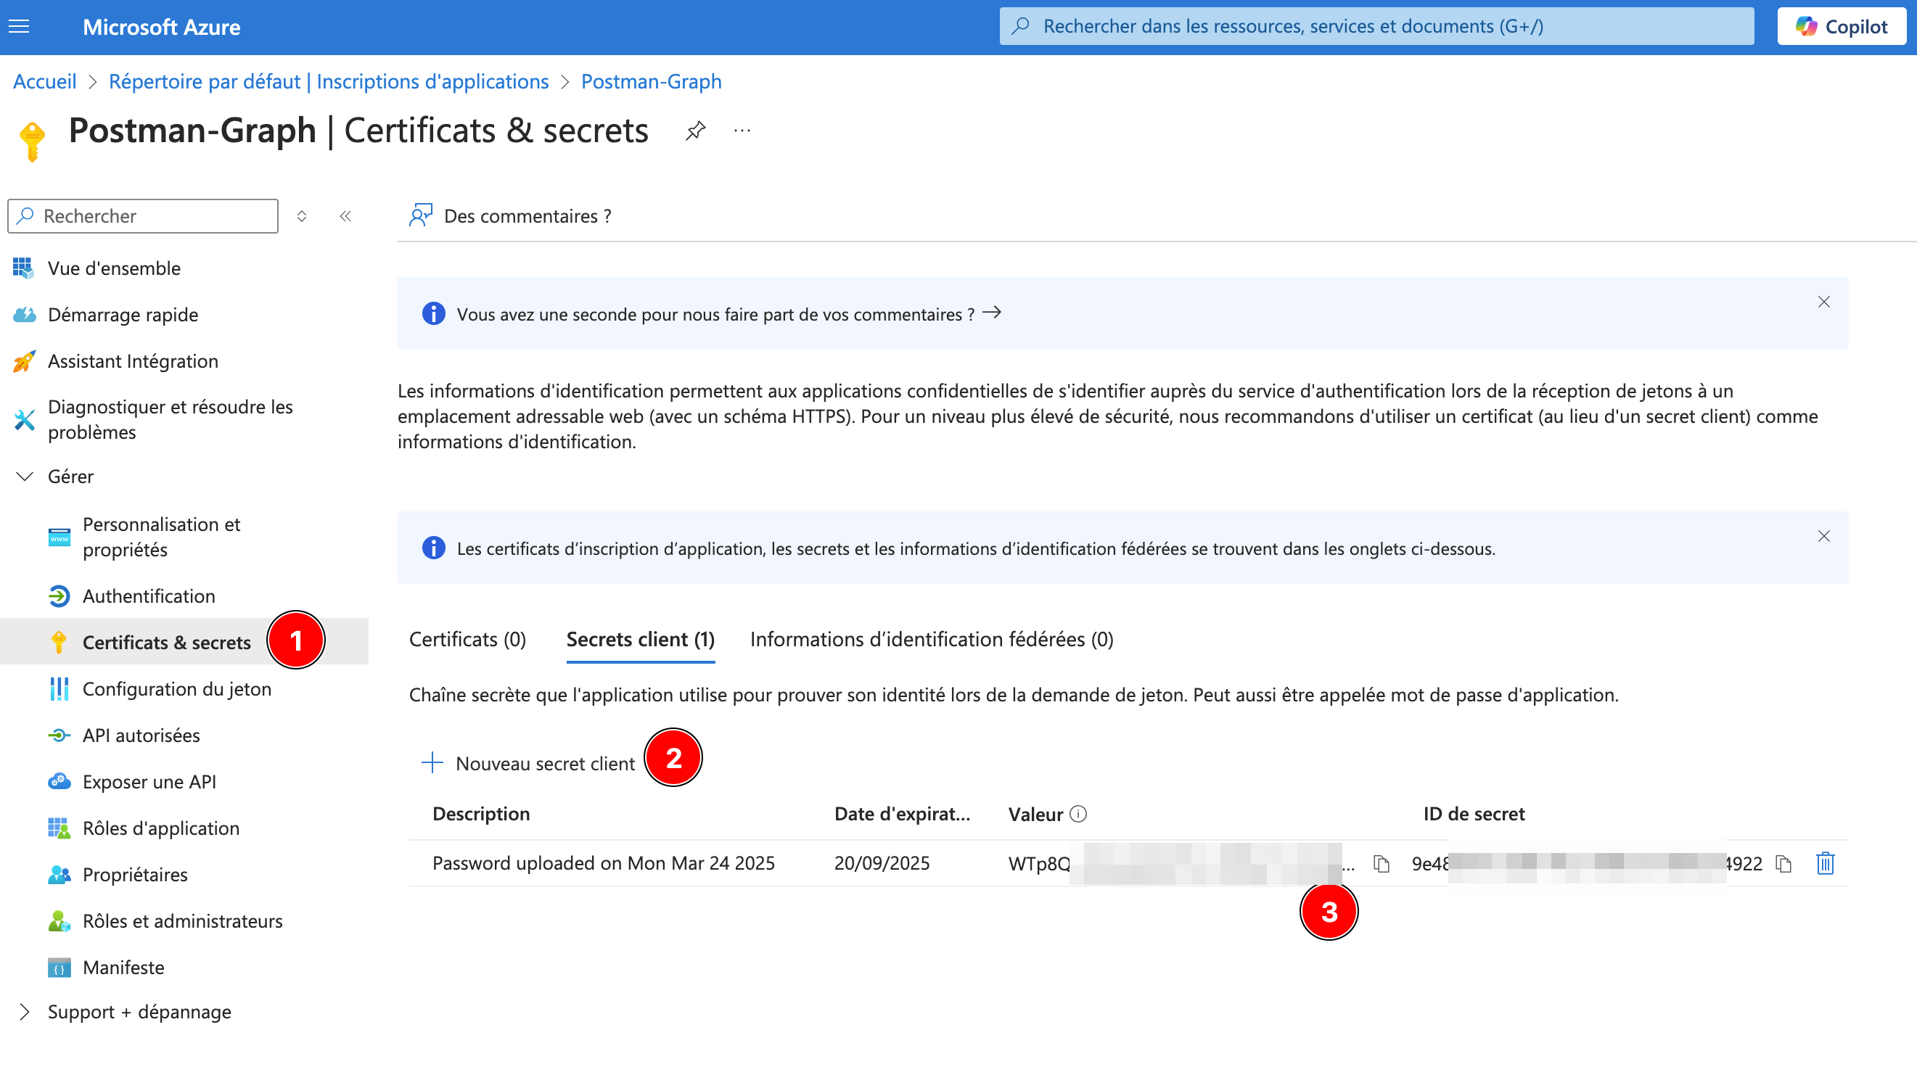Delete the client secret with trash icon
1917x1088 pixels.
click(1825, 864)
